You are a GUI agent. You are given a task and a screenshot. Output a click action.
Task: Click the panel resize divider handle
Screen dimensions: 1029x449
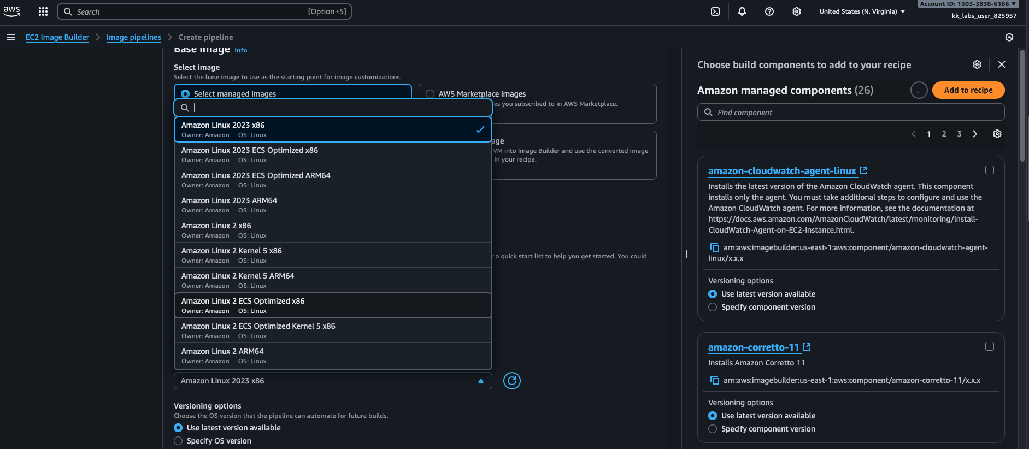coord(686,253)
